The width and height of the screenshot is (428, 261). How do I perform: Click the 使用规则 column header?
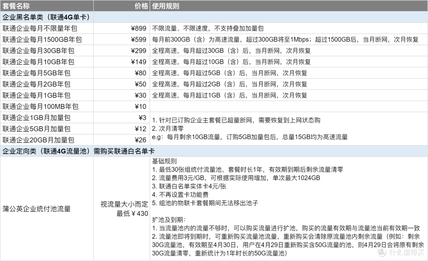click(289, 6)
